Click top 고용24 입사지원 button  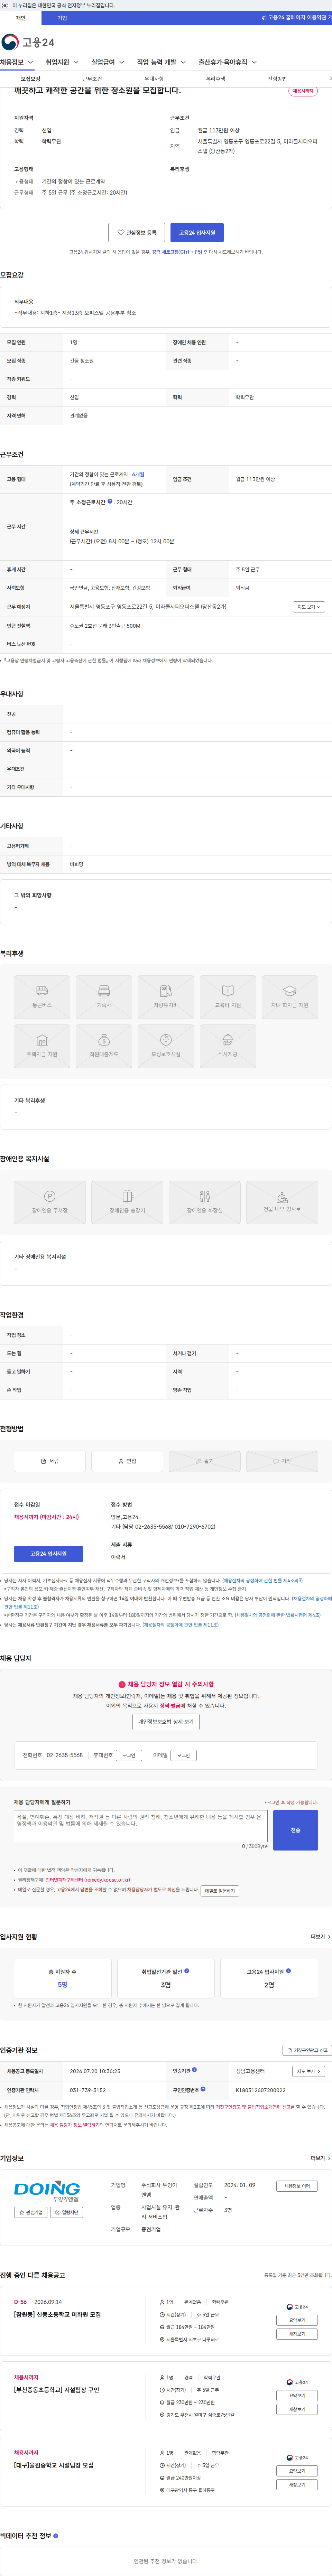197,232
